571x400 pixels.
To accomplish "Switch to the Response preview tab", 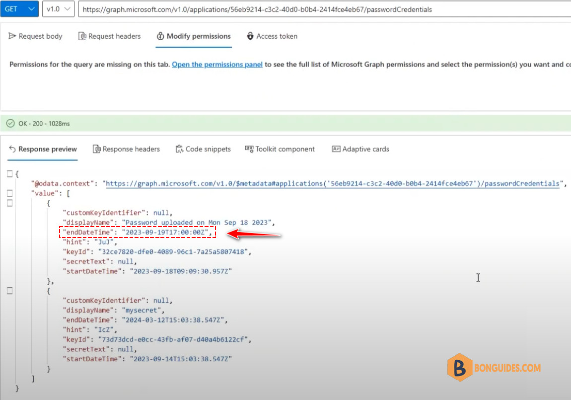I will (43, 149).
